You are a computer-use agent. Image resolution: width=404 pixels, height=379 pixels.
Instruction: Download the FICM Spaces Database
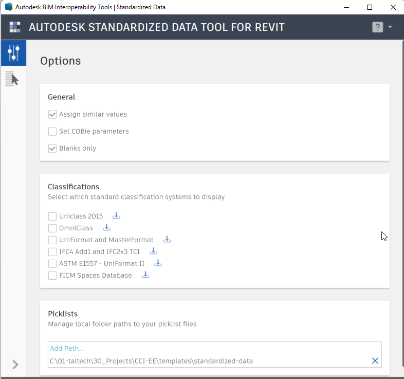tap(145, 275)
